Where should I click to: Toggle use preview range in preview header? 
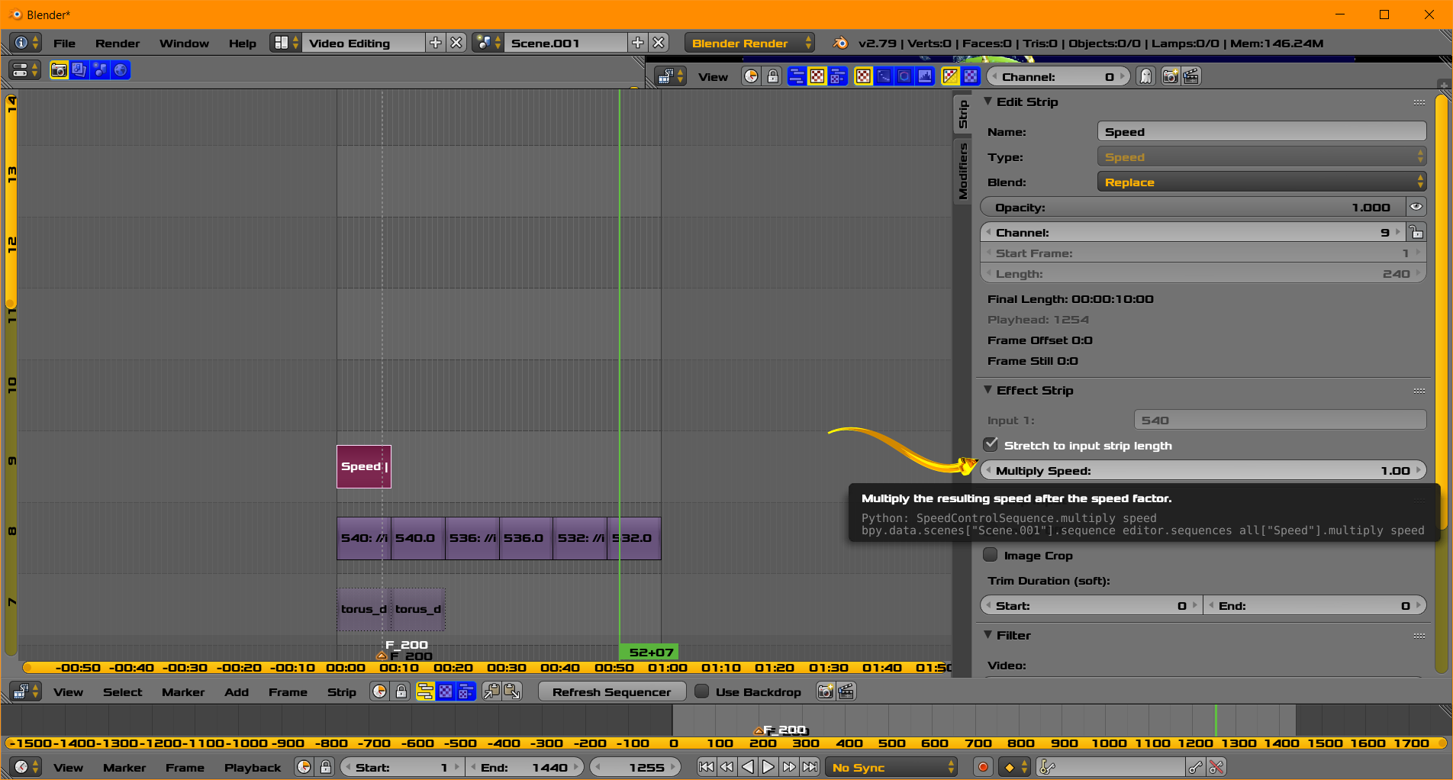752,76
